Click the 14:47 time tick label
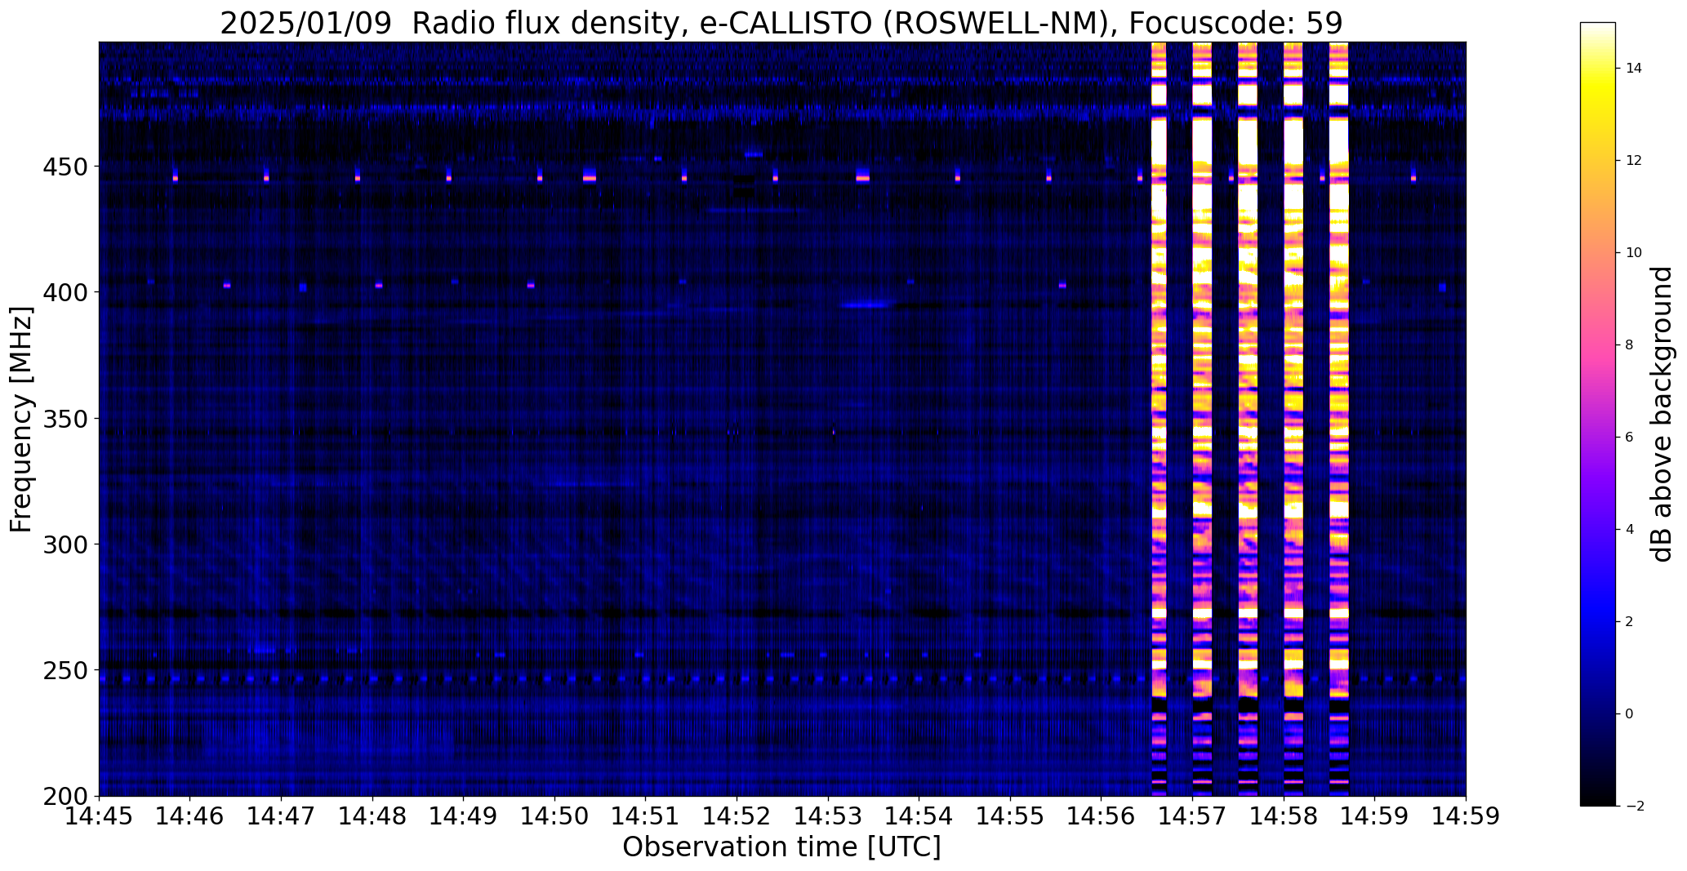The width and height of the screenshot is (1687, 871). point(282,816)
